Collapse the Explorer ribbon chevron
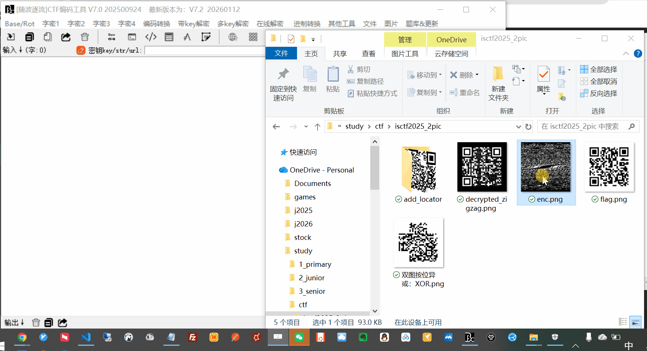This screenshot has width=647, height=351. point(626,54)
